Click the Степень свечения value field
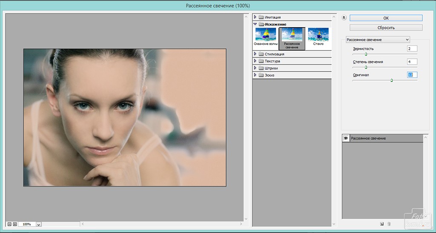Image resolution: width=436 pixels, height=233 pixels. [412, 62]
